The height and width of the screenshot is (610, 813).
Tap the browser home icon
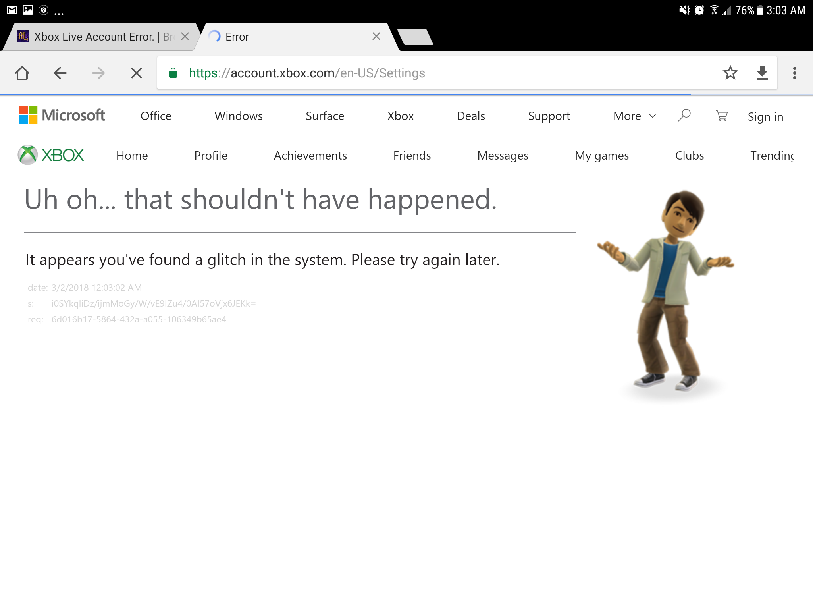point(22,73)
